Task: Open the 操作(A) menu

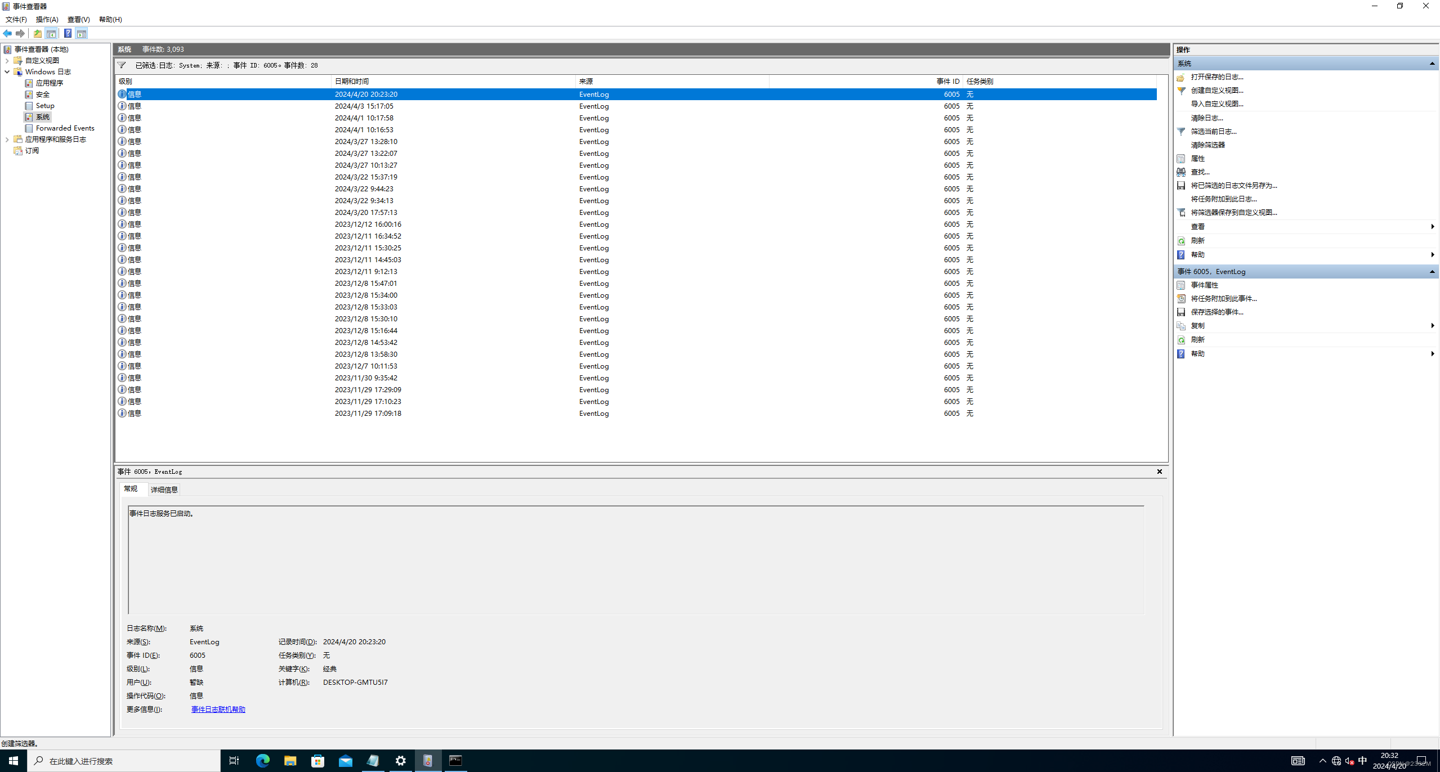Action: pyautogui.click(x=47, y=20)
